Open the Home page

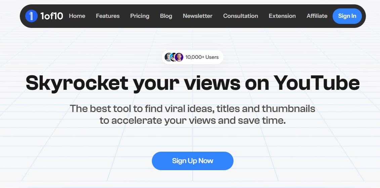click(x=77, y=16)
